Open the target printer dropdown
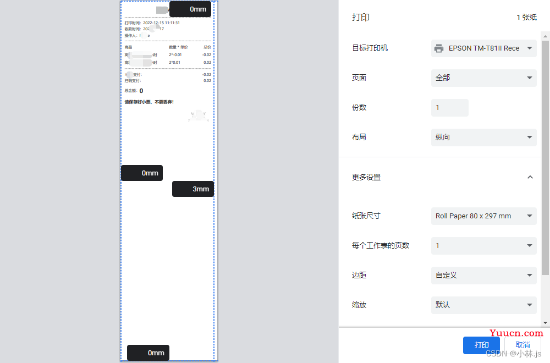This screenshot has width=550, height=363. tap(483, 48)
